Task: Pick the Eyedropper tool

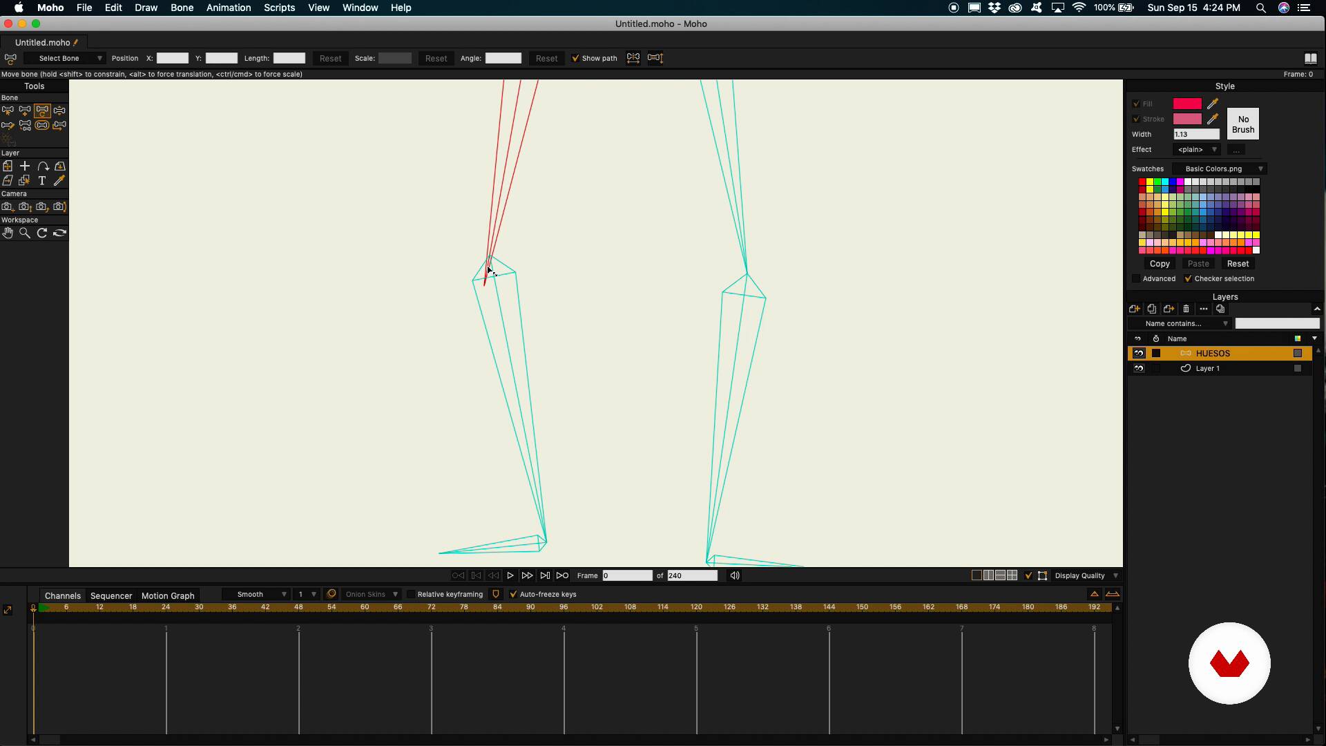Action: [59, 181]
